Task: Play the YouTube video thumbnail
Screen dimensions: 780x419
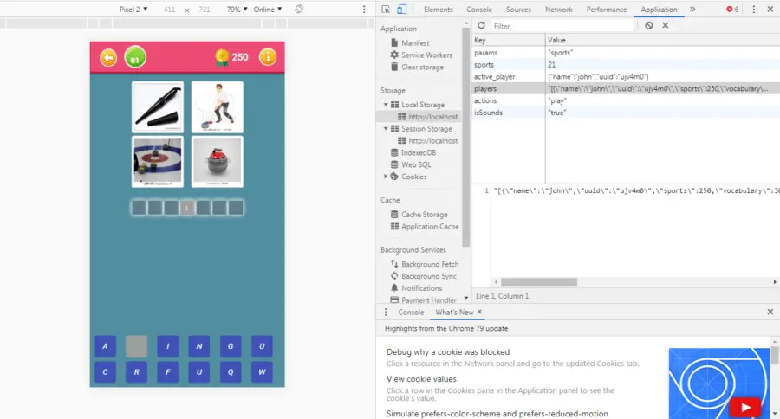Action: pyautogui.click(x=744, y=407)
